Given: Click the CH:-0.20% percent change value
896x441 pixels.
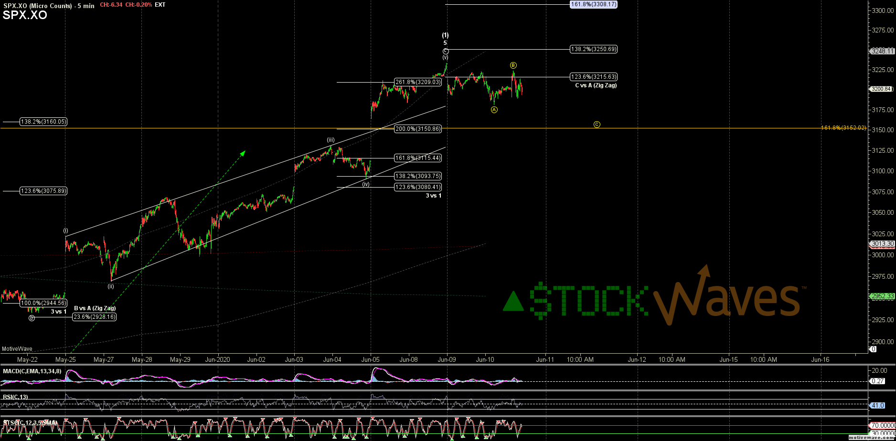Looking at the screenshot, I should point(139,5).
